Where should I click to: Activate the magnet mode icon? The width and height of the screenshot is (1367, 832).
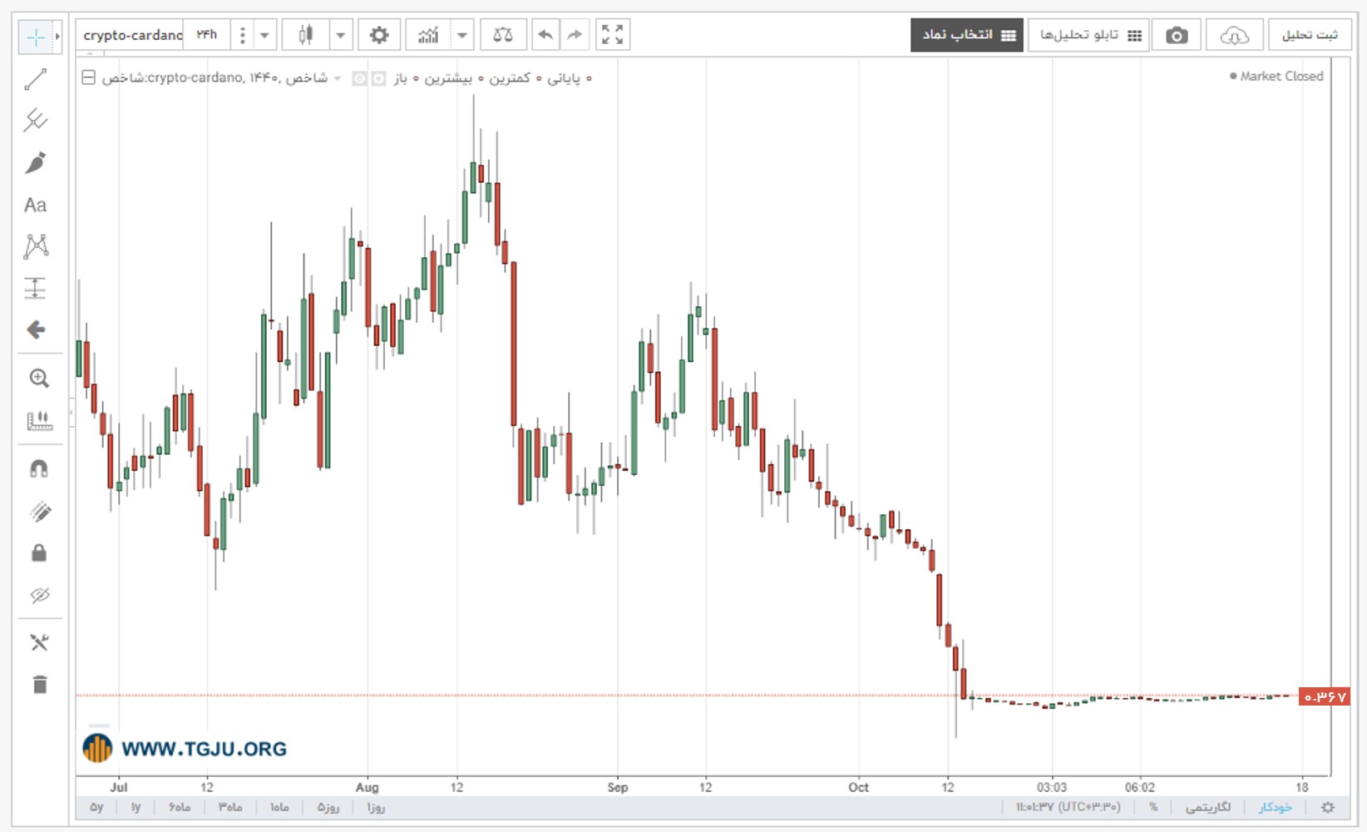(x=39, y=468)
